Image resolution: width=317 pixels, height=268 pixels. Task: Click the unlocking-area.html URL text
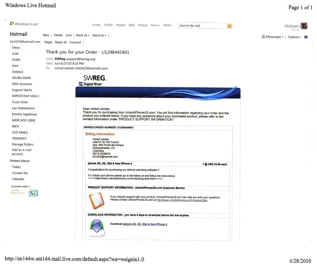pyautogui.click(x=125, y=178)
